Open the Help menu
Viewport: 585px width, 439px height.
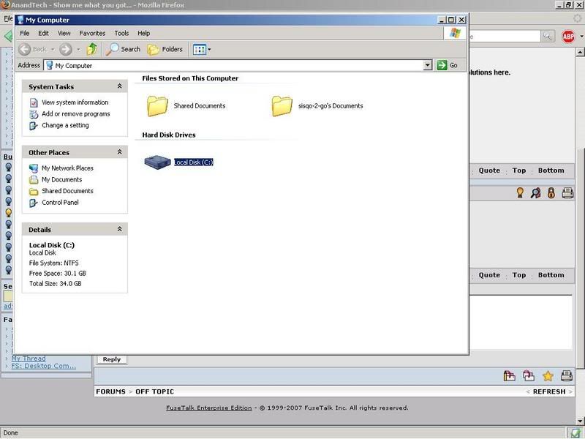(x=143, y=33)
